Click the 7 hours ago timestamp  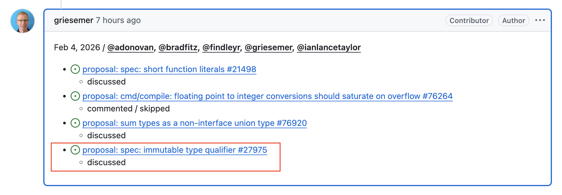tap(118, 20)
